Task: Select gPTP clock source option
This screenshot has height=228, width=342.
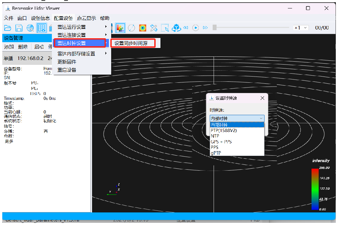Action: point(237,153)
